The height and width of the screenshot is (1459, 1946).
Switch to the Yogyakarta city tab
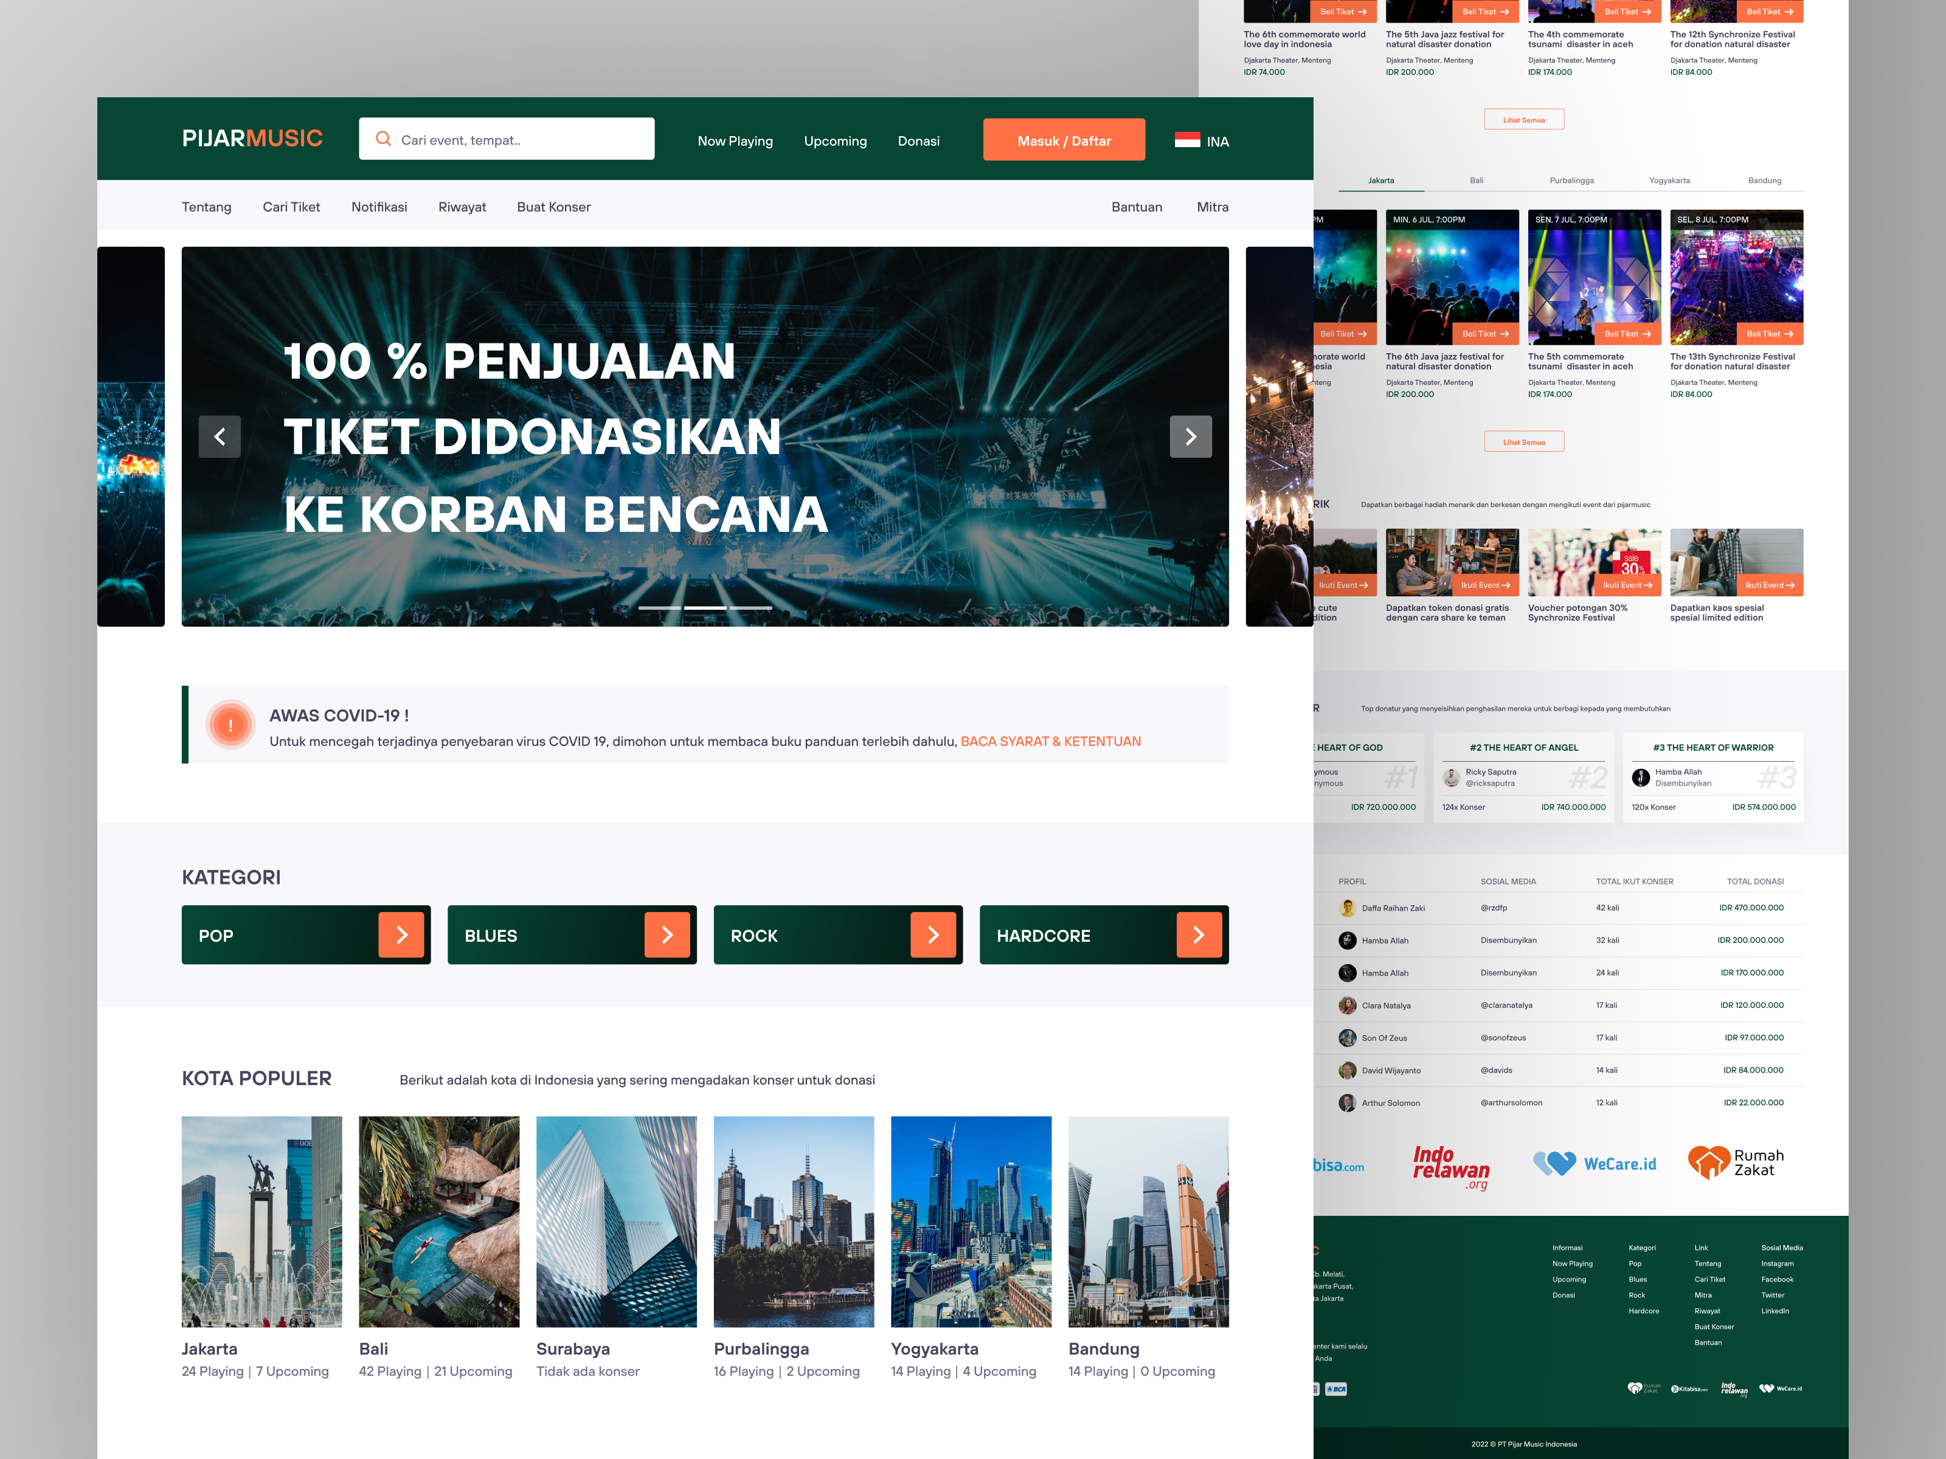coord(1669,181)
